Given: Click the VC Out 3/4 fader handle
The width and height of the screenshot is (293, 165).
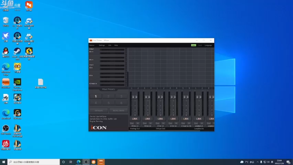Looking at the screenshot, I should coord(173,97).
